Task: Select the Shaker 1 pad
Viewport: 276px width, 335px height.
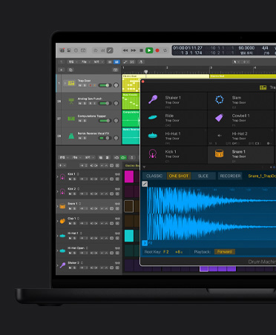Action: coord(174,101)
